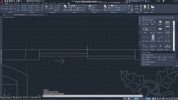Click the AutoCAD application menu logo
Viewport: 178px width, 100px height.
2,2
